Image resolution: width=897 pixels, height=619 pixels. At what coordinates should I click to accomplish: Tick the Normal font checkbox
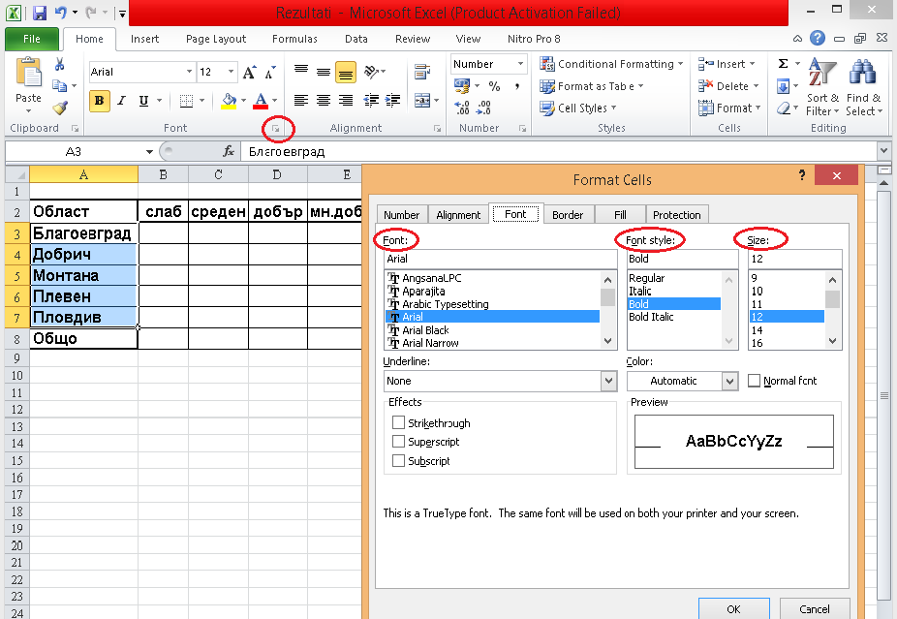[754, 381]
